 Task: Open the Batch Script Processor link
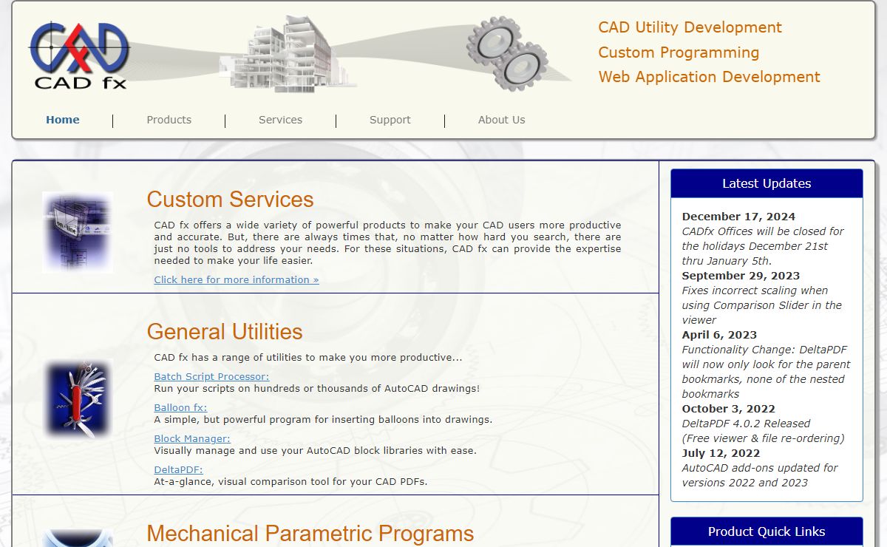[x=211, y=376]
